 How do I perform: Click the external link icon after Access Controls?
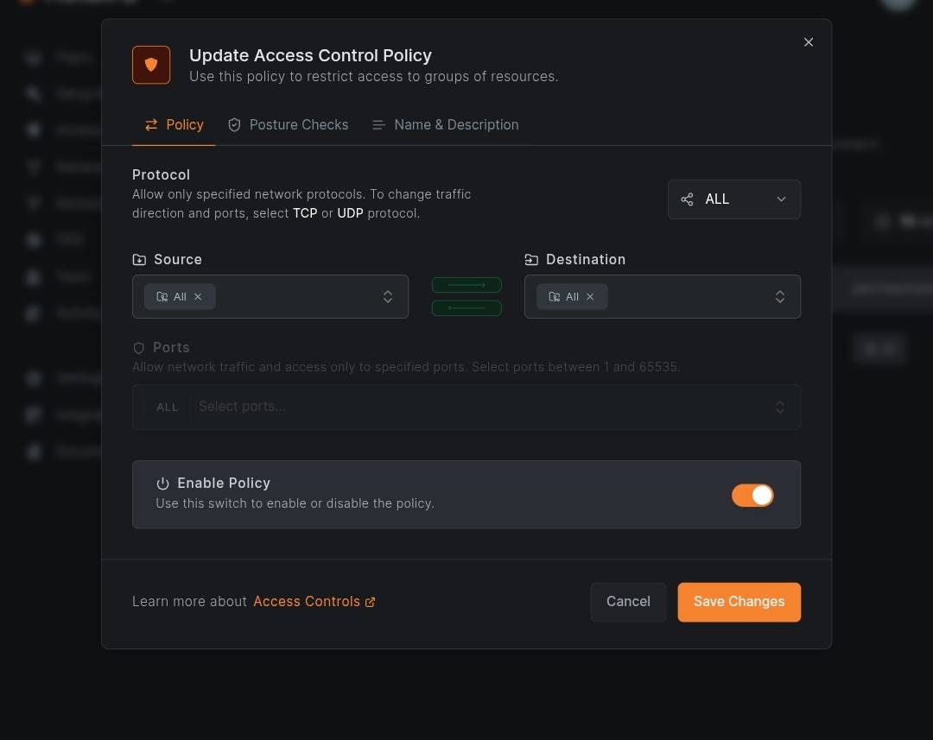coord(371,602)
